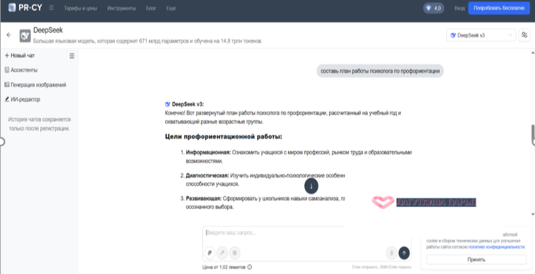Open Генерация изображений in the sidebar
This screenshot has width=535, height=274.
pos(35,85)
